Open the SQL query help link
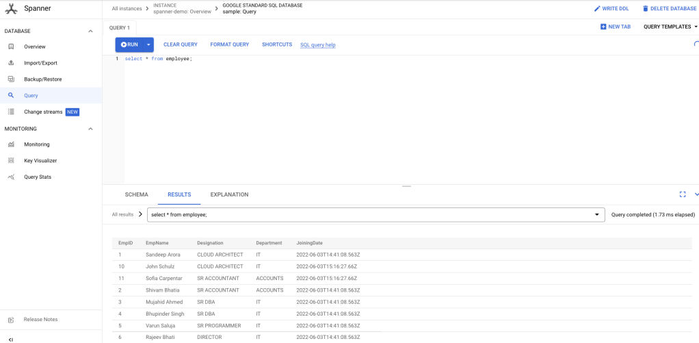The height and width of the screenshot is (343, 699). [x=317, y=45]
